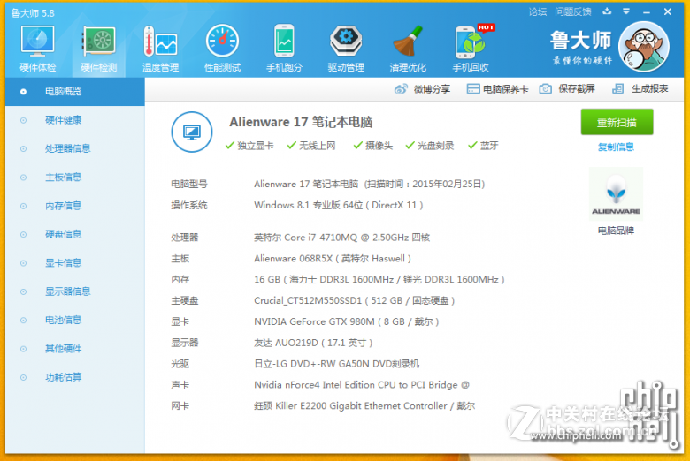Image resolution: width=690 pixels, height=461 pixels.
Task: Click the Nvidia nForce4 sound card text
Action: pyautogui.click(x=362, y=385)
